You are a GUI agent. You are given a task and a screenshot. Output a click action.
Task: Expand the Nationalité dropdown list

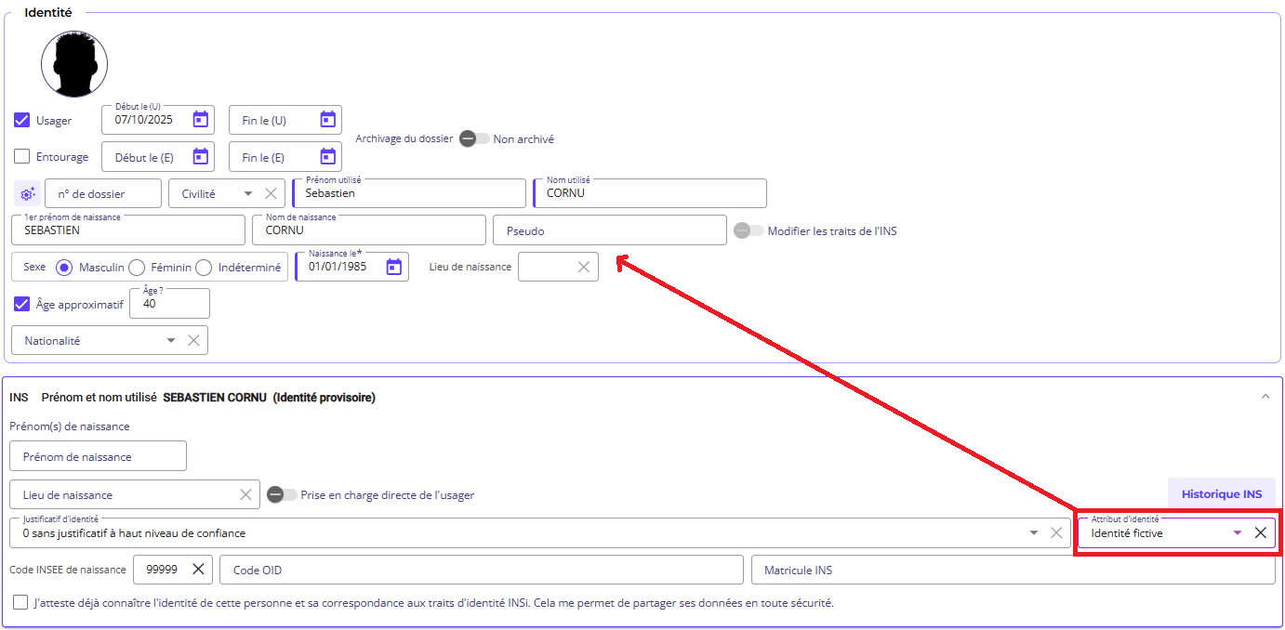(170, 340)
